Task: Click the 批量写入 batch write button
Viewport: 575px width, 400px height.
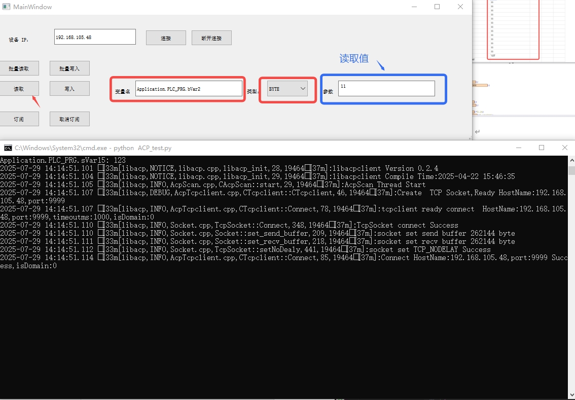Action: click(69, 68)
